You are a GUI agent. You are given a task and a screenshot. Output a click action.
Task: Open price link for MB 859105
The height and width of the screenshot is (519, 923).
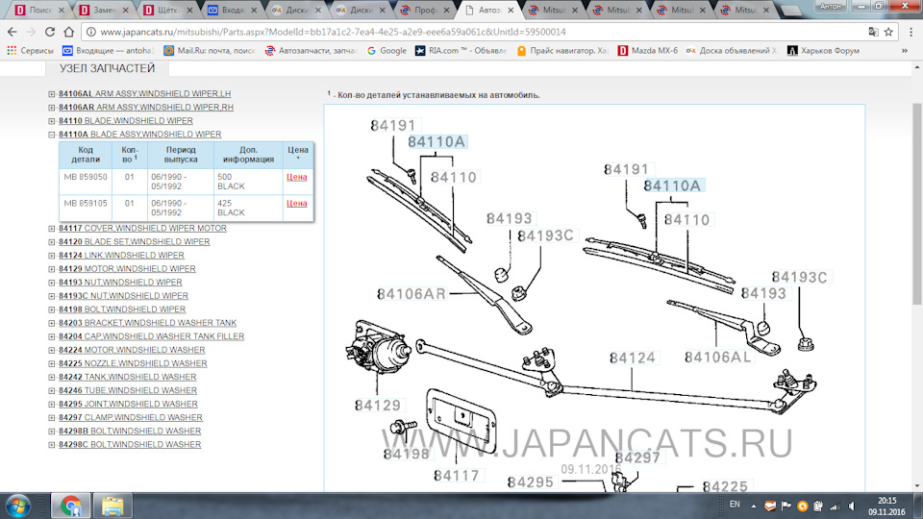pos(297,203)
